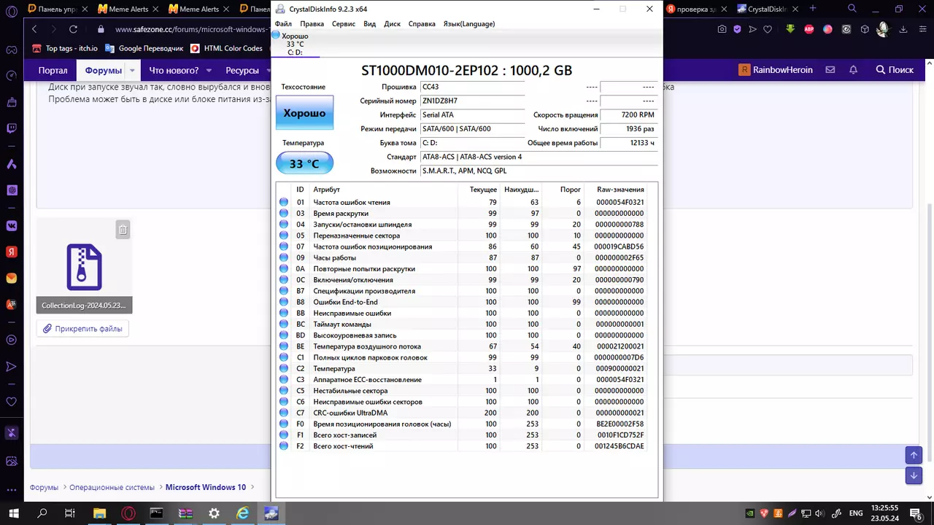Delete the attached CollectionLog file via trash icon
Screen dimensions: 934x525
point(123,230)
